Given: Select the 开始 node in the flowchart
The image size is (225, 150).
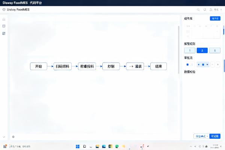Looking at the screenshot, I should tap(39, 66).
